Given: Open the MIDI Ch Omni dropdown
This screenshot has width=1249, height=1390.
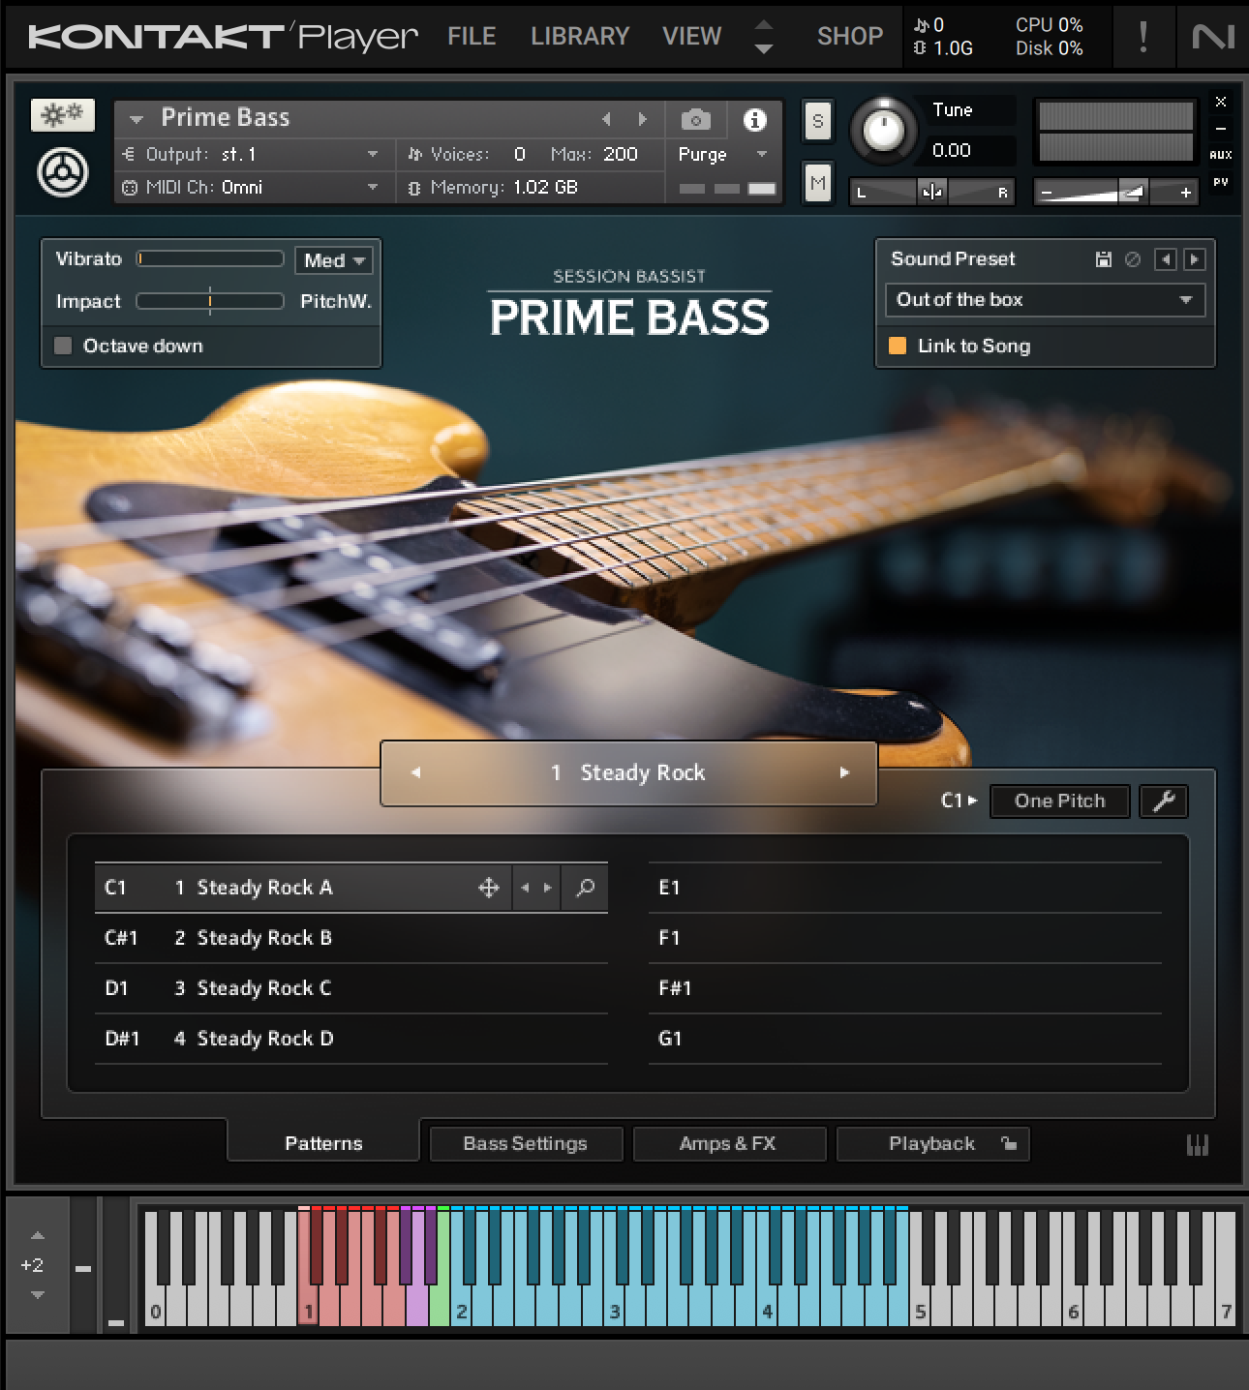Looking at the screenshot, I should (x=254, y=187).
